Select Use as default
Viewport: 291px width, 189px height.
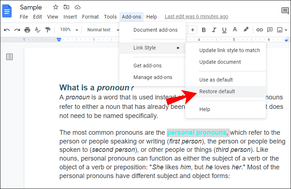225,80
